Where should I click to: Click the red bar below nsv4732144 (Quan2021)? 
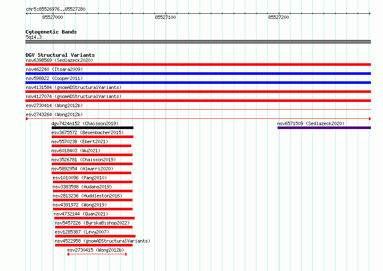(x=94, y=218)
